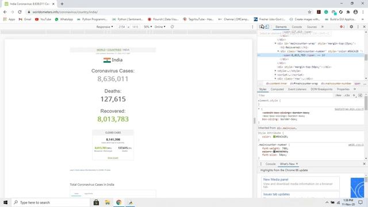Click Show Graph link in Closed Cases
This screenshot has width=368, height=207.
coord(113,158)
